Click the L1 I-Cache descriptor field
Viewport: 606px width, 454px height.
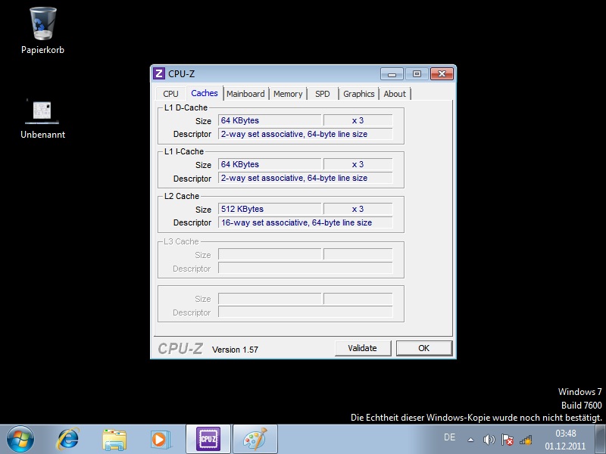[305, 178]
